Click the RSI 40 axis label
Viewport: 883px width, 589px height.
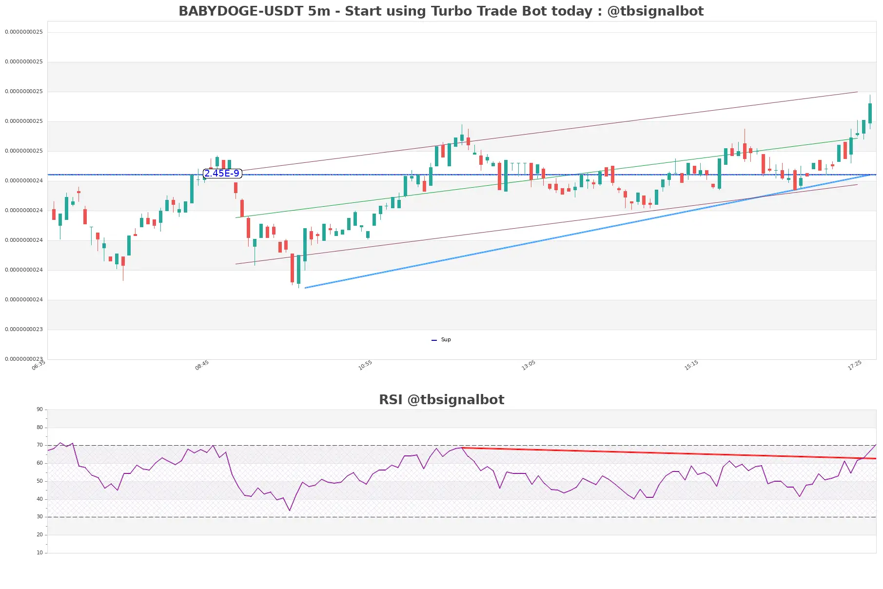[39, 499]
